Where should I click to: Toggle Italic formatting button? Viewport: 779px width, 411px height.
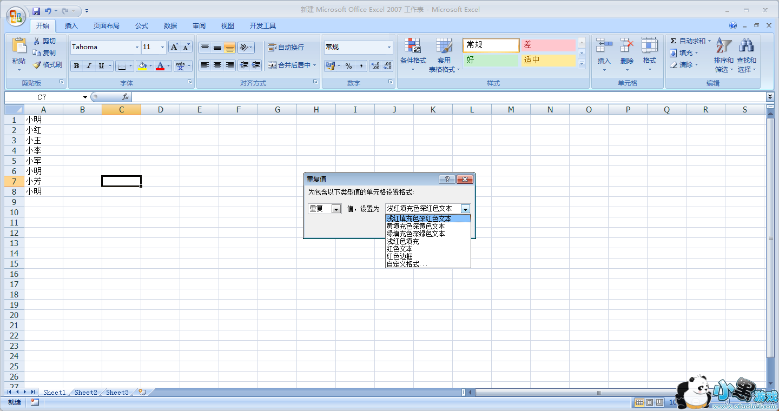point(89,66)
